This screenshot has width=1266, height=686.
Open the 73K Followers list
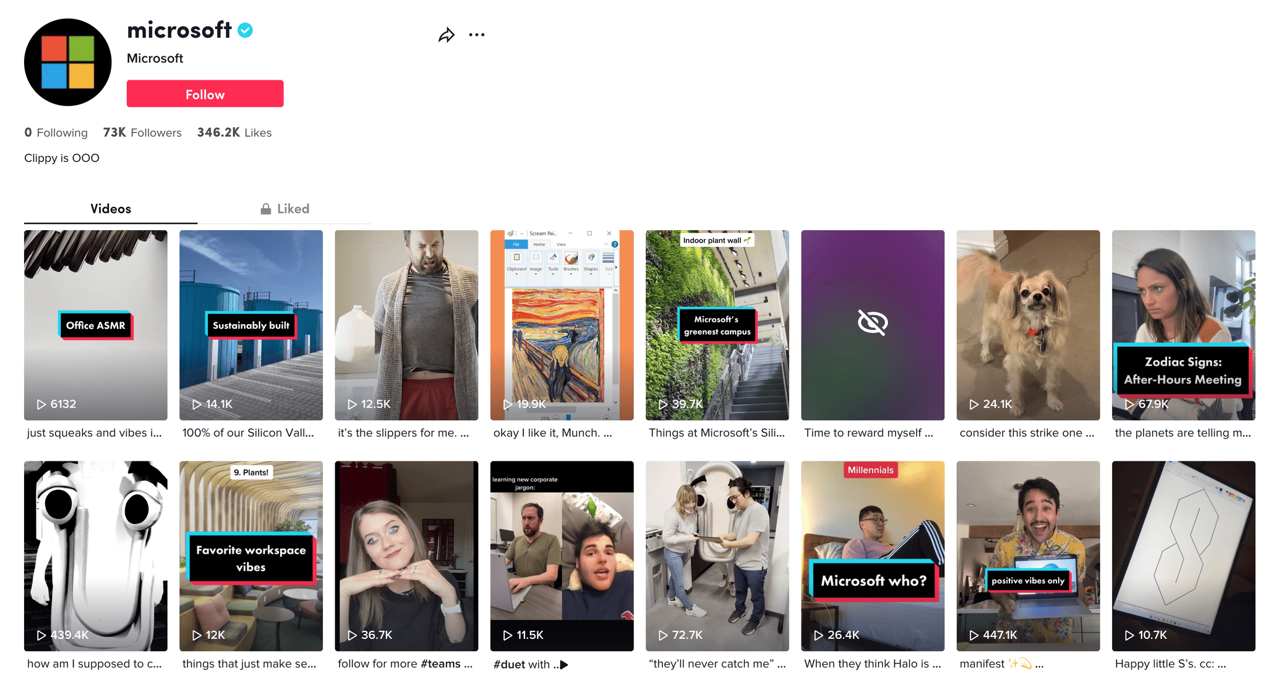pos(142,133)
